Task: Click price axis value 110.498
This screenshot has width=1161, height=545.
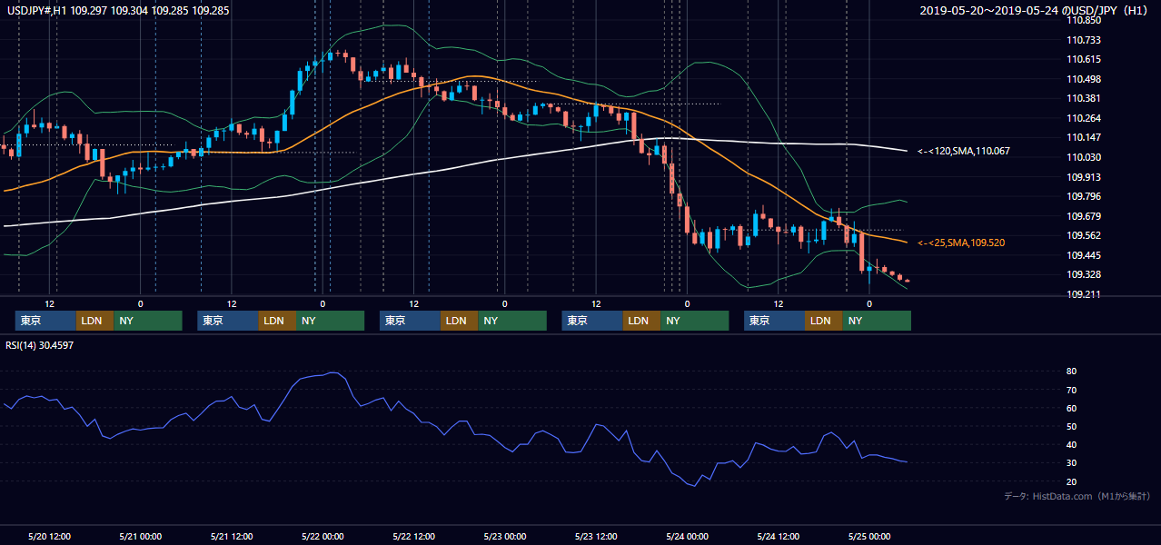Action: pos(1084,79)
